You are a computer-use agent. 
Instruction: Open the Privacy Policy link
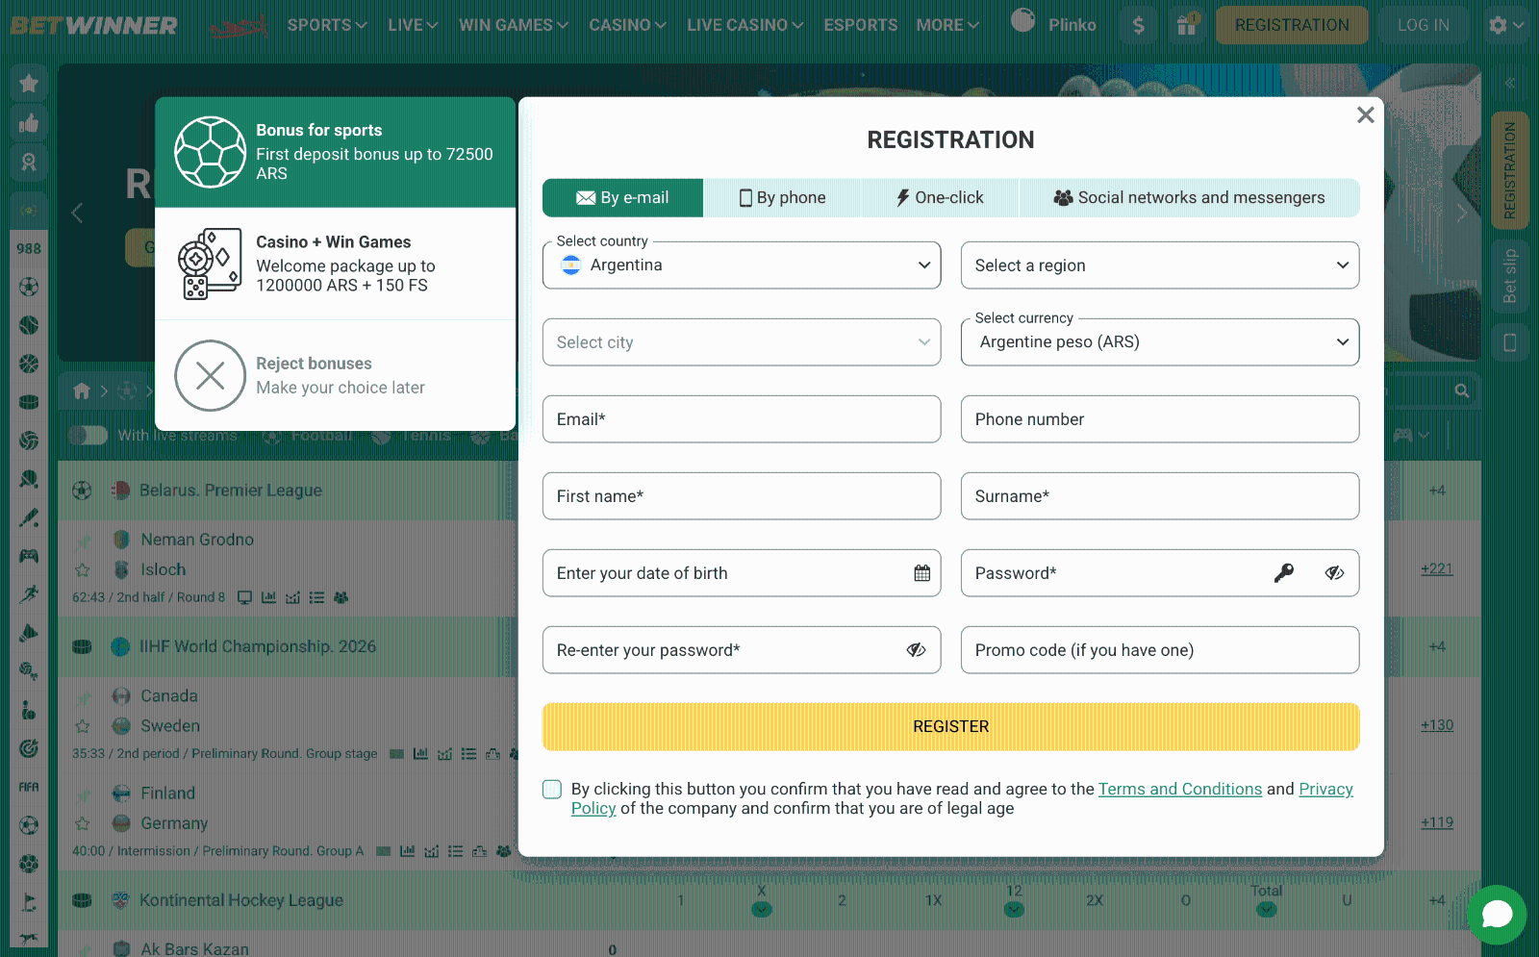click(1326, 789)
